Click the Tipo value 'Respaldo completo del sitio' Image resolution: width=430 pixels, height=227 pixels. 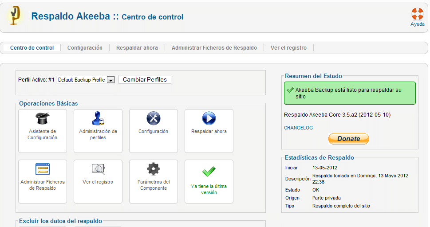click(x=341, y=206)
